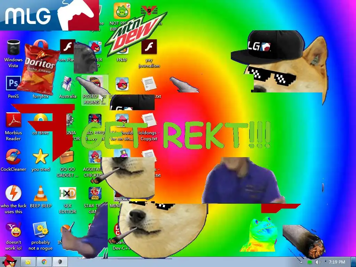This screenshot has height=267, width=356.
Task: Open the 7:19 PM taskbar clock
Action: pyautogui.click(x=337, y=262)
